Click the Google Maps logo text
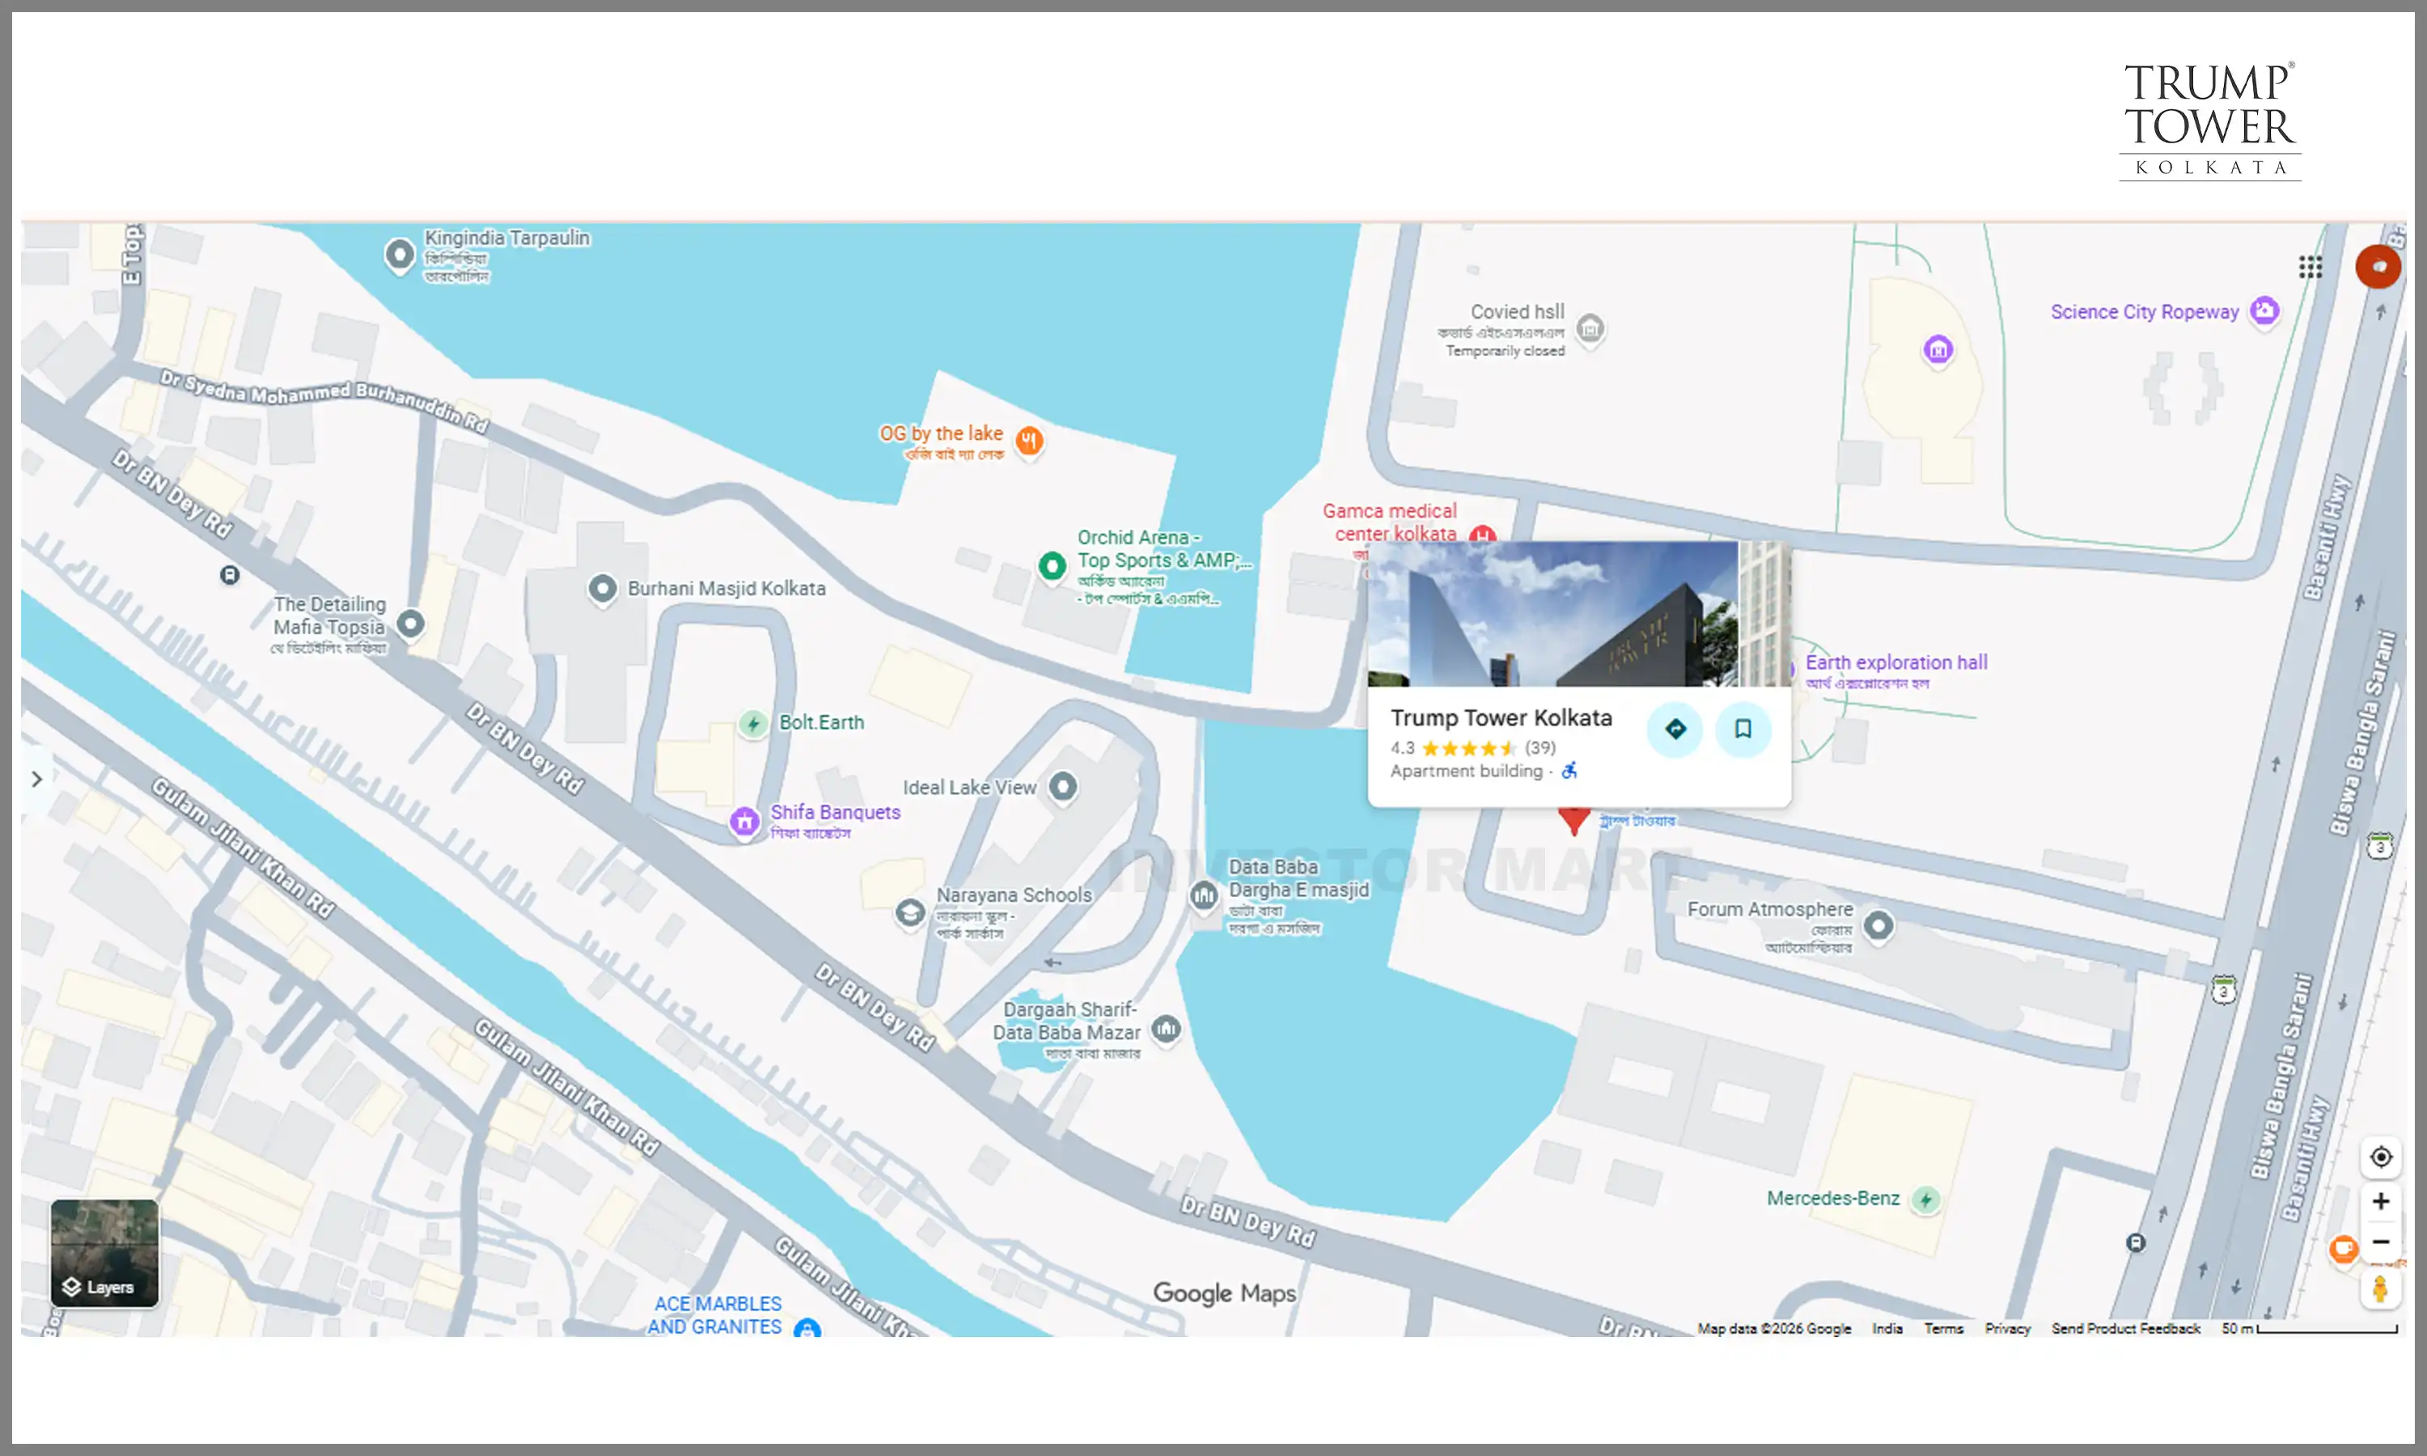The image size is (2427, 1456). 1224,1294
